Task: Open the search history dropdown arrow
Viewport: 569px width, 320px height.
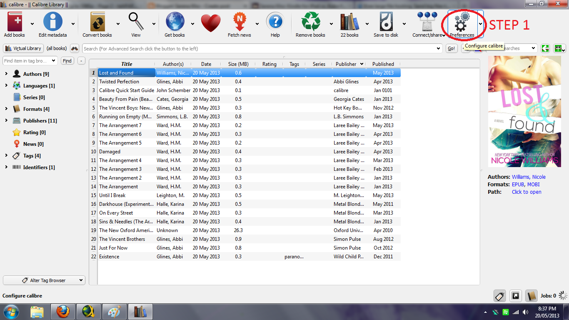Action: [x=438, y=49]
